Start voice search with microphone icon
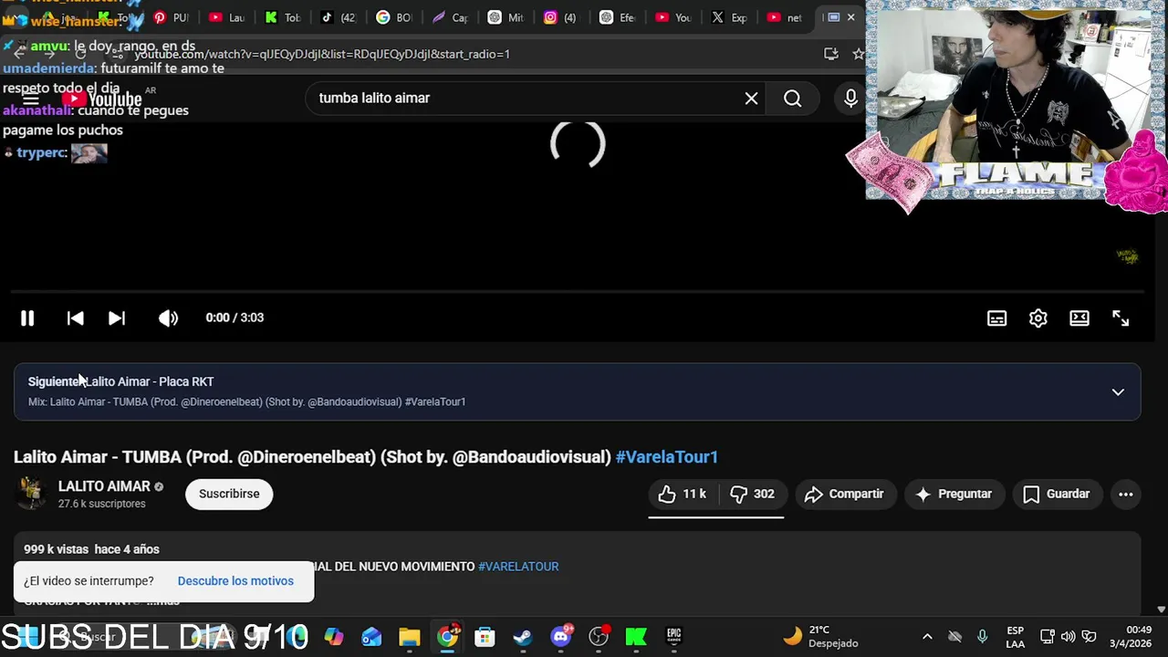Image resolution: width=1168 pixels, height=657 pixels. [x=850, y=98]
